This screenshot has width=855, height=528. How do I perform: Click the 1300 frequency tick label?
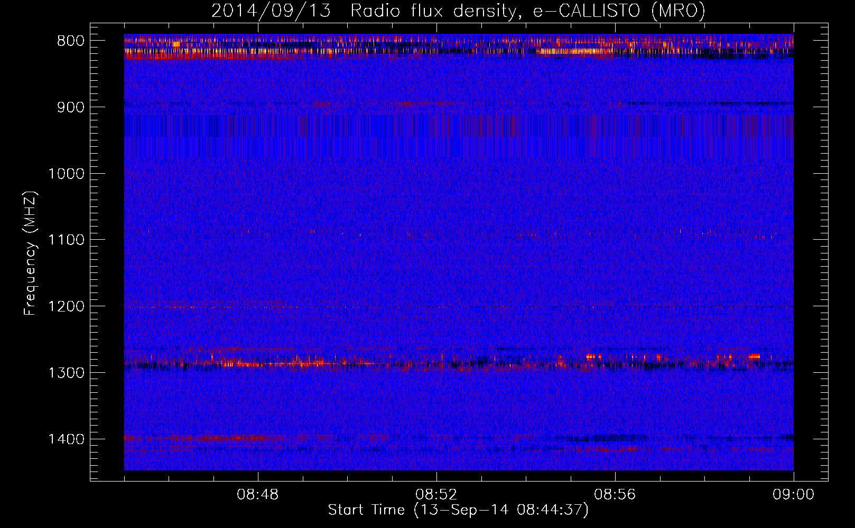(66, 373)
